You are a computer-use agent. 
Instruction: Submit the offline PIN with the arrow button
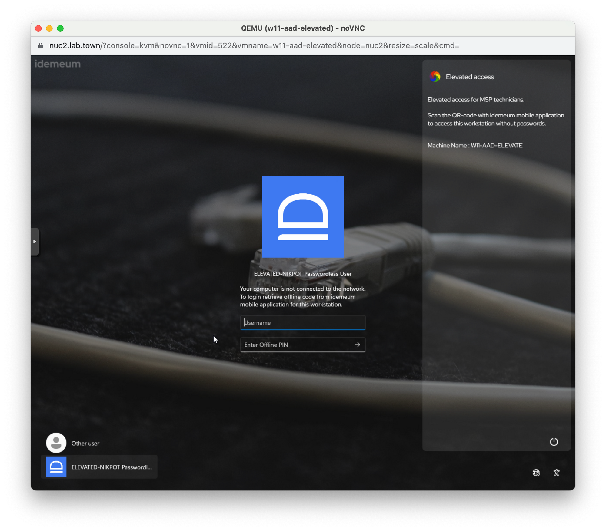[x=358, y=345]
